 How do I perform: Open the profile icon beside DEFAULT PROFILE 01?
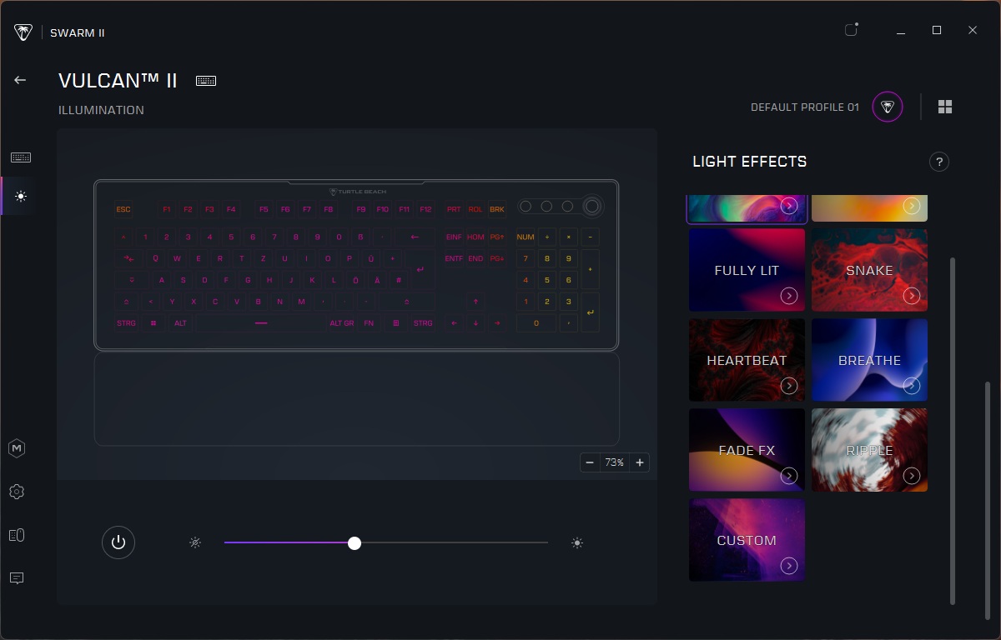pyautogui.click(x=888, y=107)
